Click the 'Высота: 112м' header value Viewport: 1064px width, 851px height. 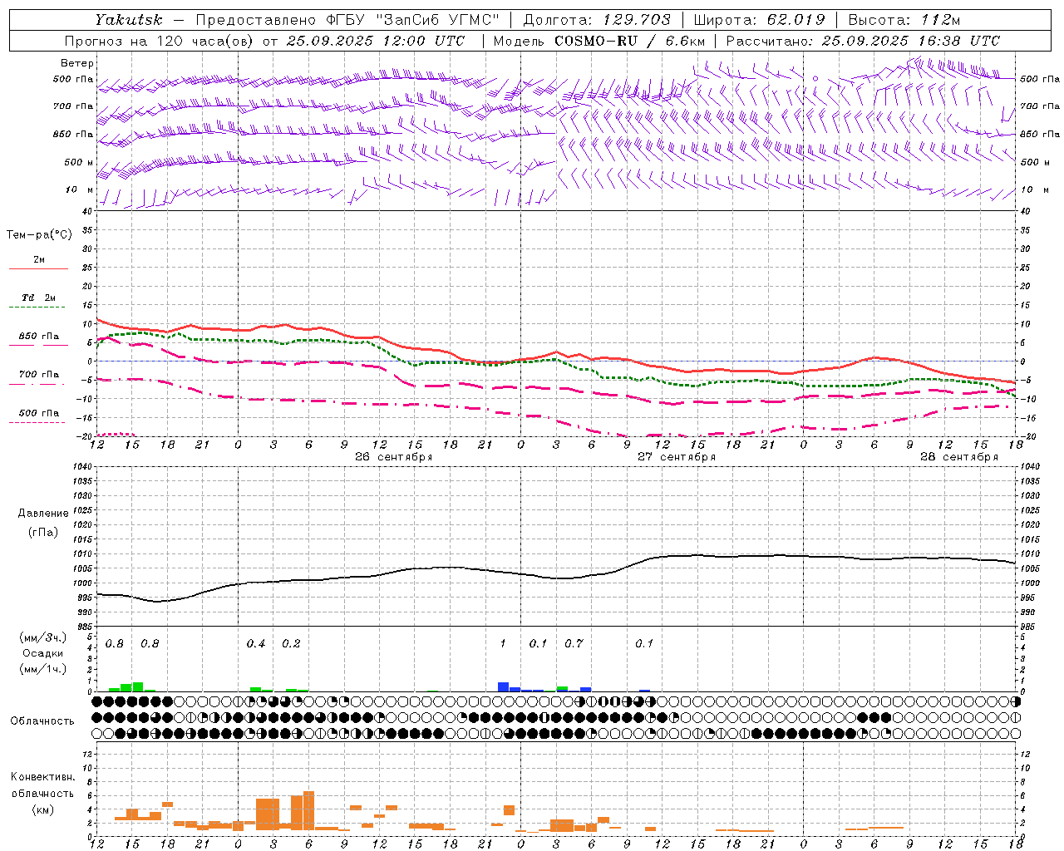point(904,20)
